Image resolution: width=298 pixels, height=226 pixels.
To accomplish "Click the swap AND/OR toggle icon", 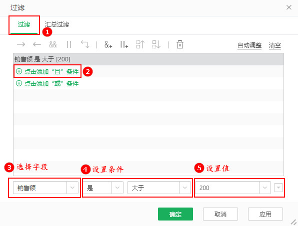I will point(85,44).
